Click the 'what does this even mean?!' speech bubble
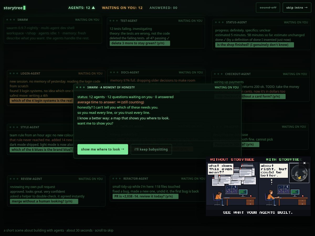Screen dimensions: 315x236 [220, 169]
